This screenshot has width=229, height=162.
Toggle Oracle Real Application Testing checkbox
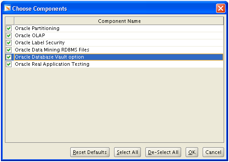click(x=9, y=64)
